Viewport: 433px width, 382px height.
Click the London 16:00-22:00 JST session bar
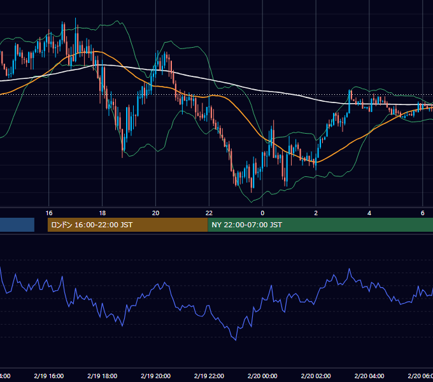(127, 225)
